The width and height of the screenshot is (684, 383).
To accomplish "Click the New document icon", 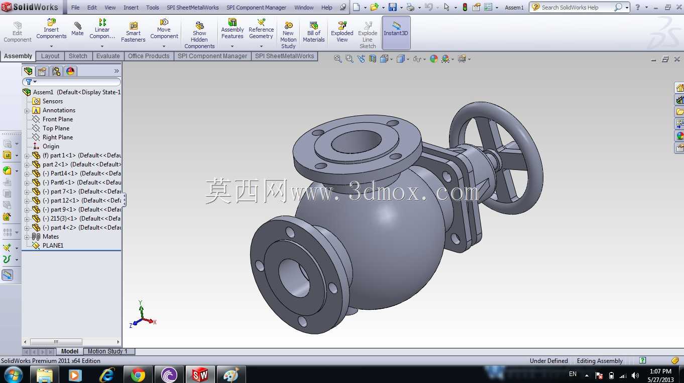I will click(x=356, y=7).
